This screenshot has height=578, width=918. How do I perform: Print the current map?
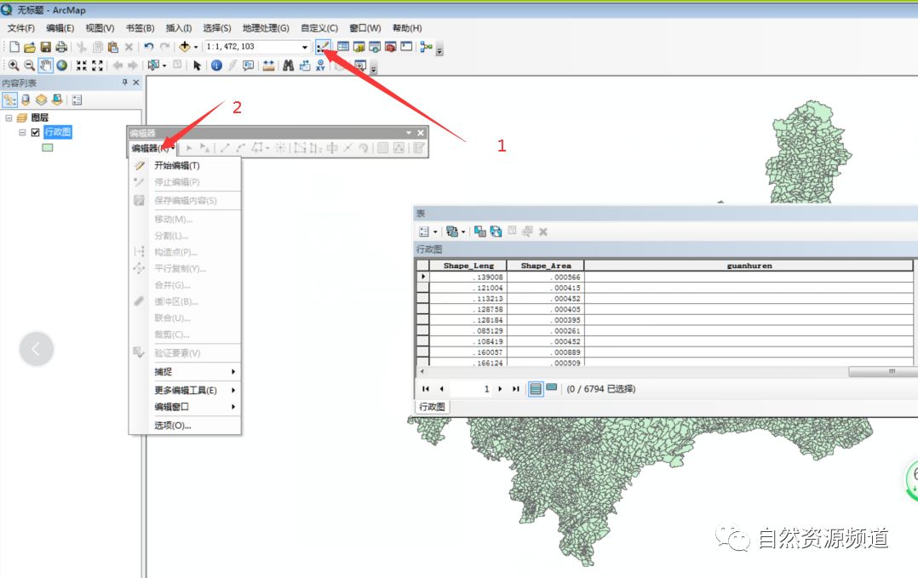[x=61, y=47]
